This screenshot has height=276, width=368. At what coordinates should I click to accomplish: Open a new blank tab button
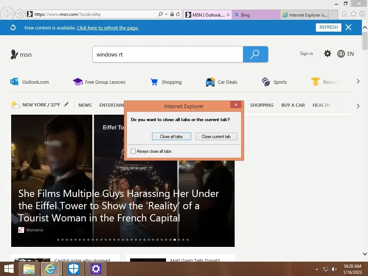(333, 15)
